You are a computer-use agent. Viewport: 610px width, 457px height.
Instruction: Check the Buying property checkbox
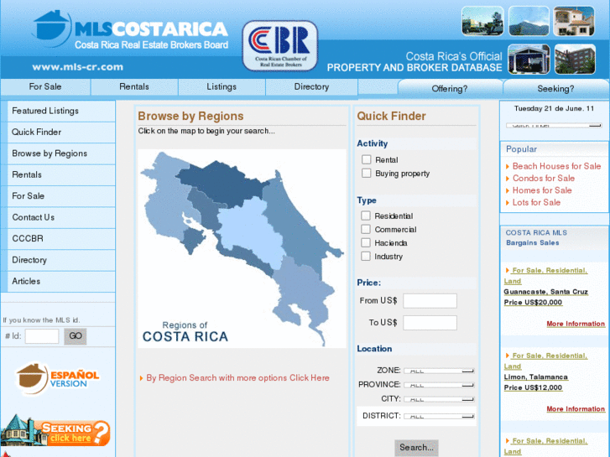click(366, 173)
